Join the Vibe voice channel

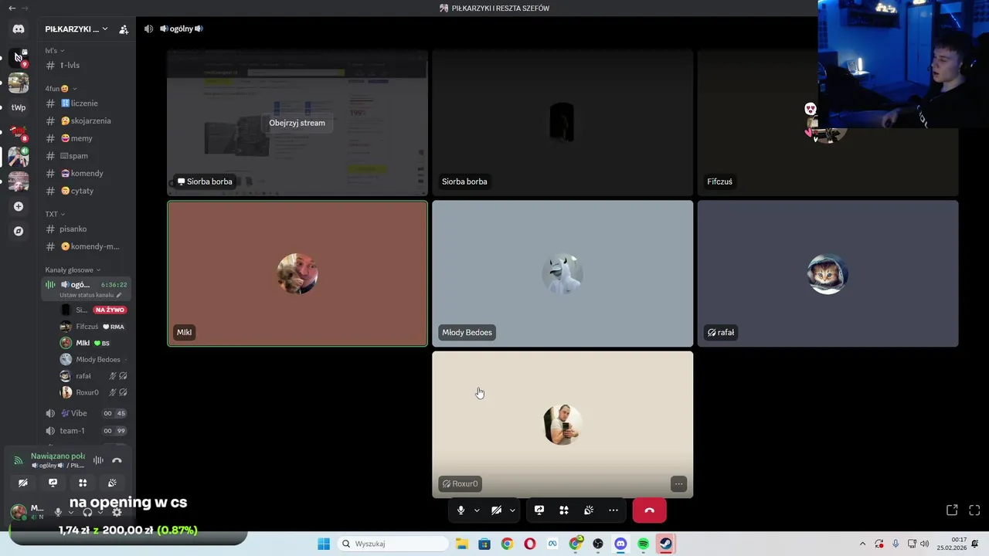point(86,413)
